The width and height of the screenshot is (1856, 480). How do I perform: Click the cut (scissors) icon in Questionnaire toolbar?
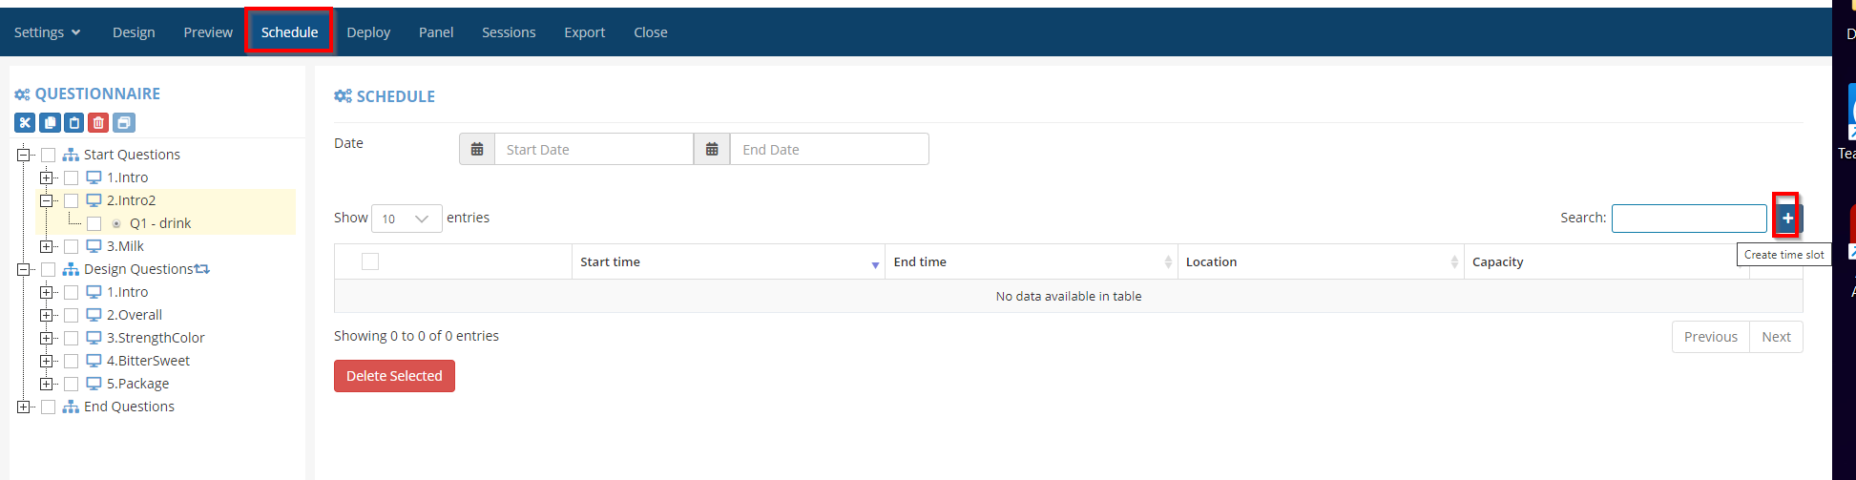click(25, 122)
